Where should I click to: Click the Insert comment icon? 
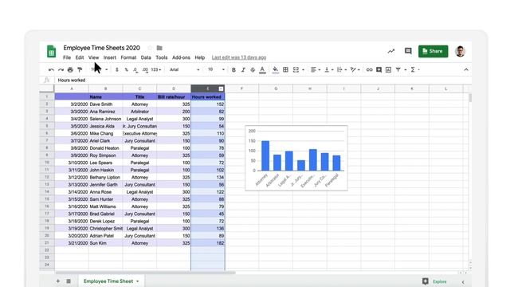click(379, 69)
